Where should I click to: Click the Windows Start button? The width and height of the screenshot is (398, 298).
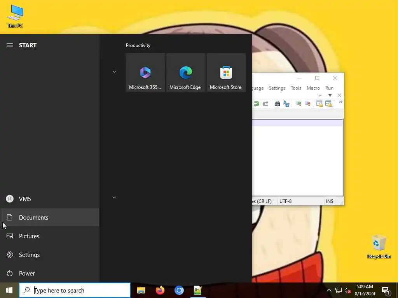pyautogui.click(x=9, y=290)
